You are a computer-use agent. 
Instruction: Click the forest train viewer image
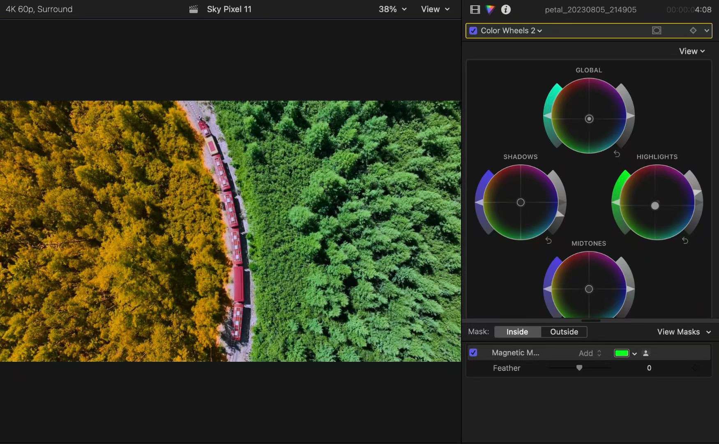point(230,231)
